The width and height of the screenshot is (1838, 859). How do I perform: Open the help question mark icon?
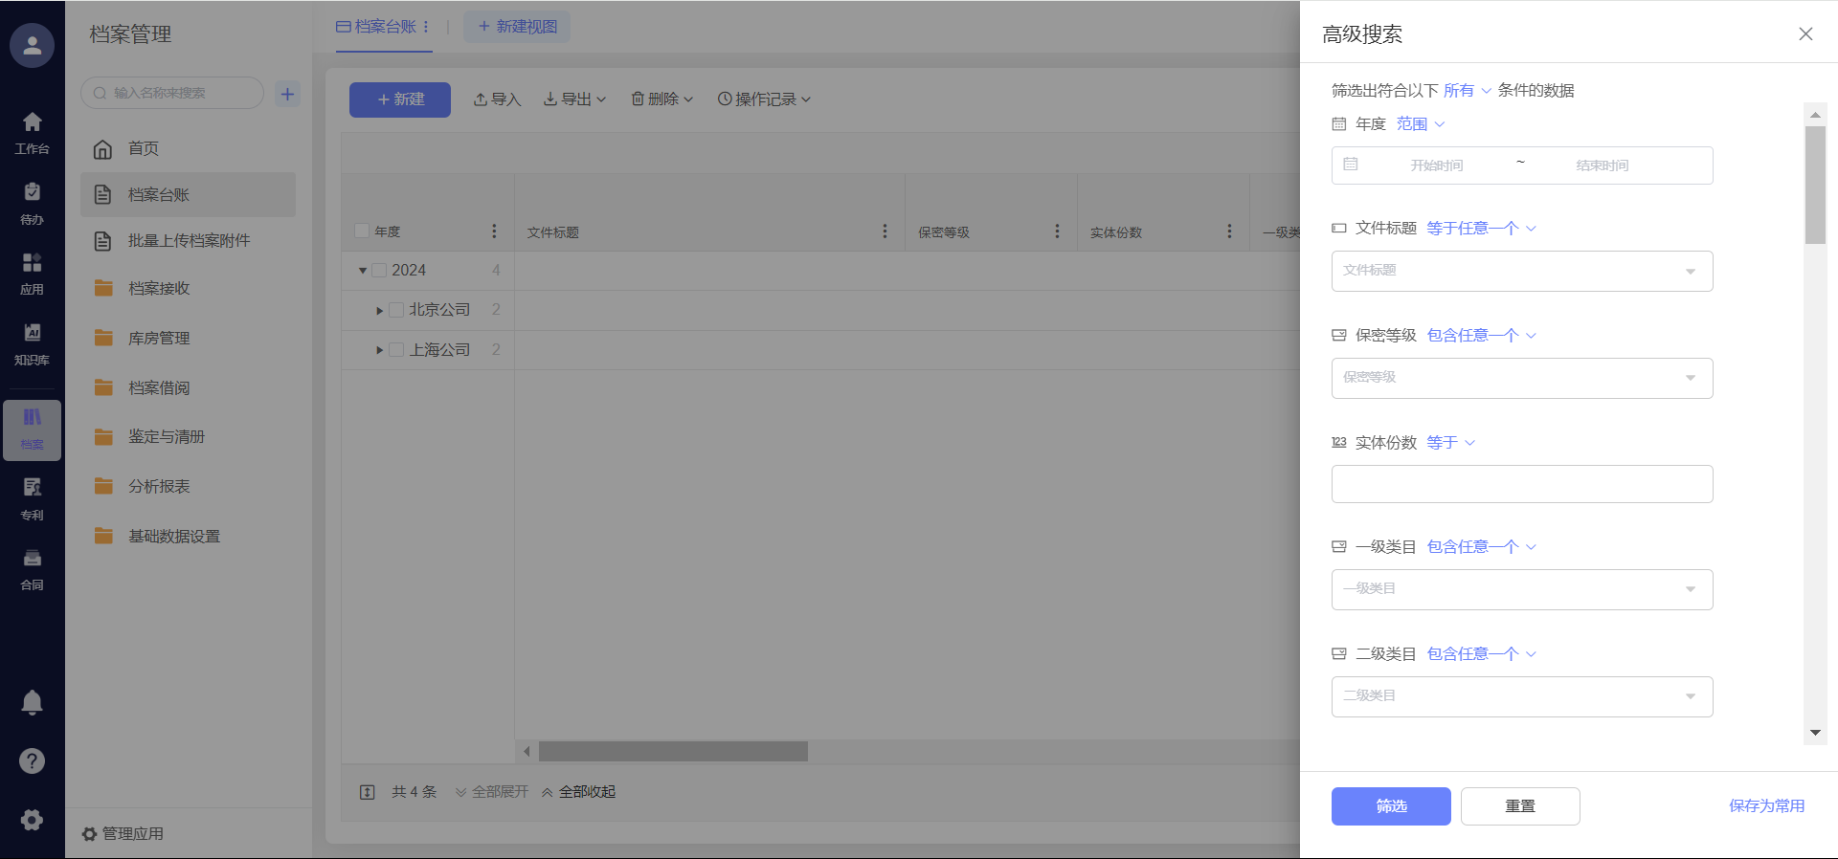[32, 760]
